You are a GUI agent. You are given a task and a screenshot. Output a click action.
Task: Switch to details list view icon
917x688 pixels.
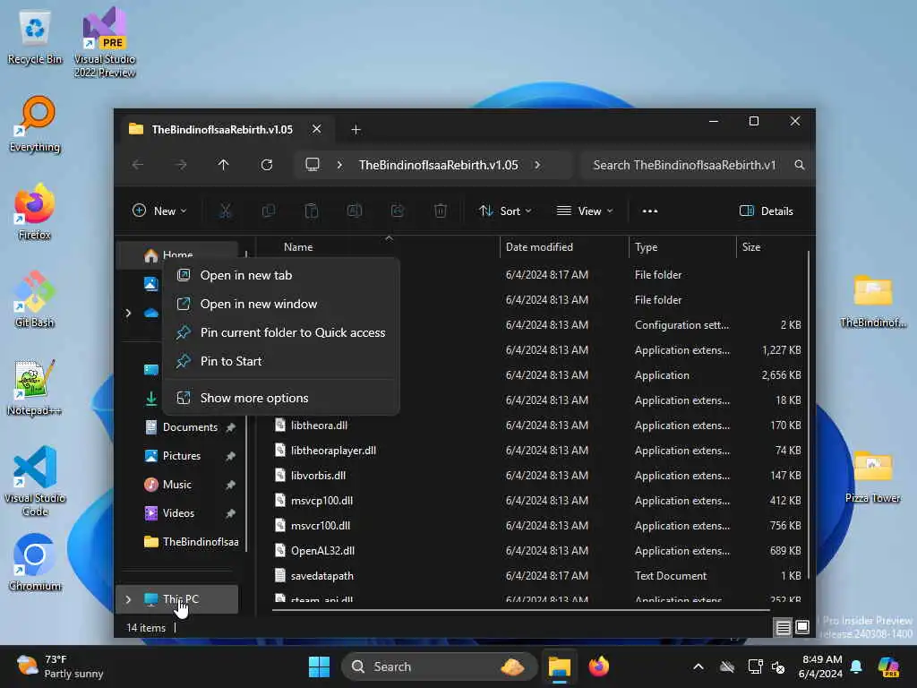pyautogui.click(x=783, y=628)
